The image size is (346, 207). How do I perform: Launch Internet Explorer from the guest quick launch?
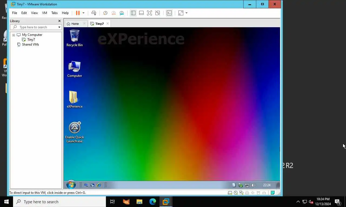(x=99, y=185)
